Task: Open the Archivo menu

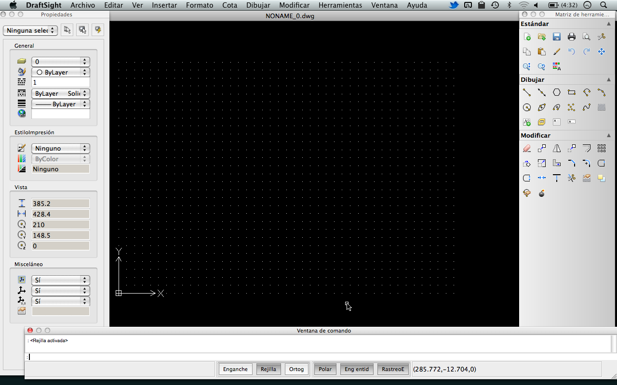Action: click(82, 5)
